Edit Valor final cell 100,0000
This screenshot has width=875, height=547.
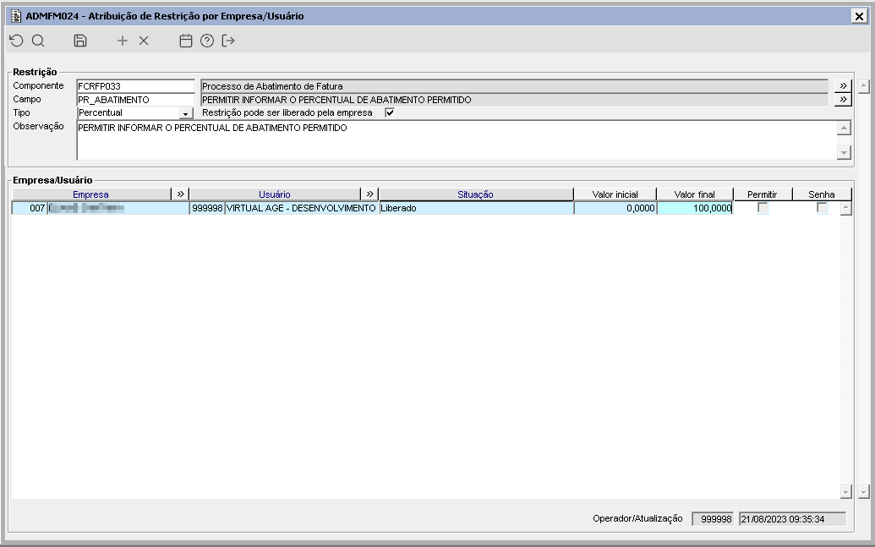point(695,208)
